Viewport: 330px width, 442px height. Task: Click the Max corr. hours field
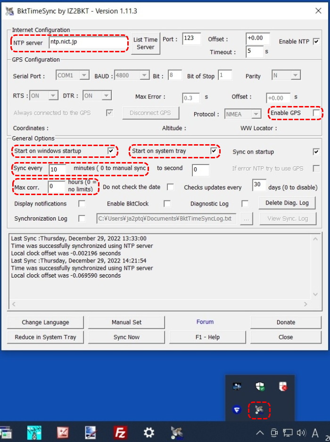[57, 187]
